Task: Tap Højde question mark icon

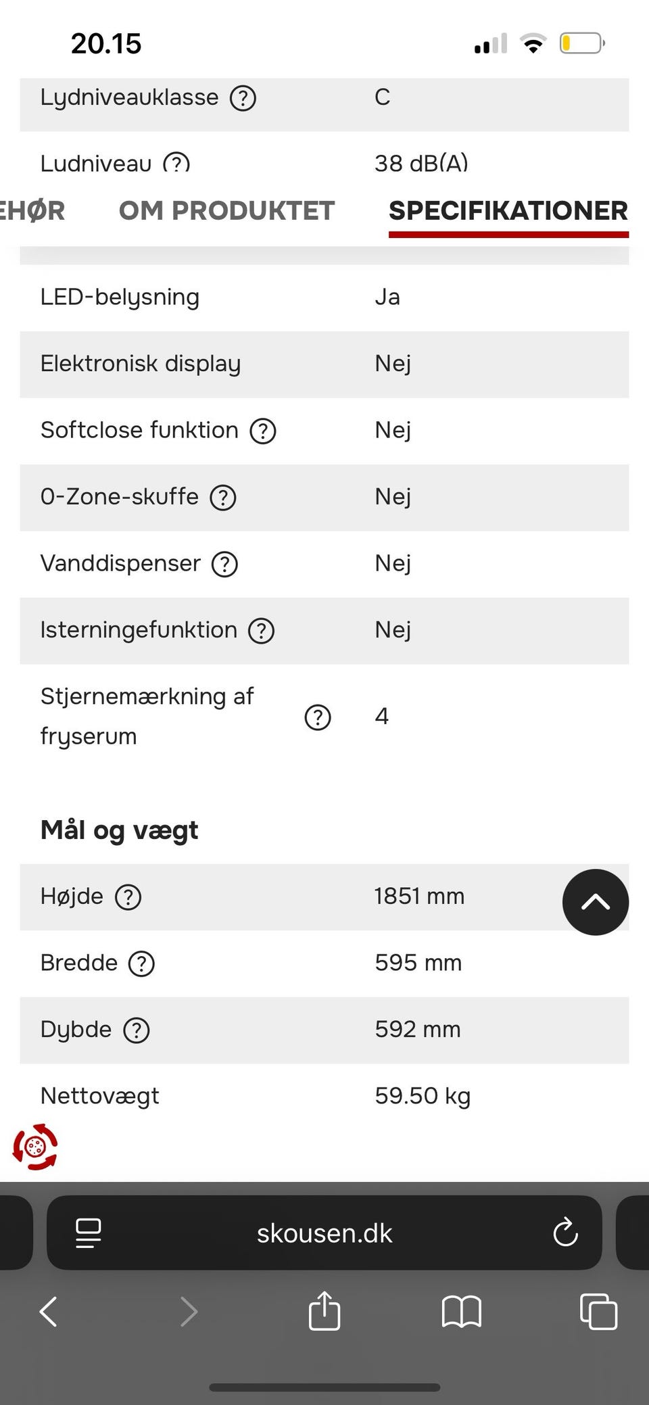Action: 128,897
